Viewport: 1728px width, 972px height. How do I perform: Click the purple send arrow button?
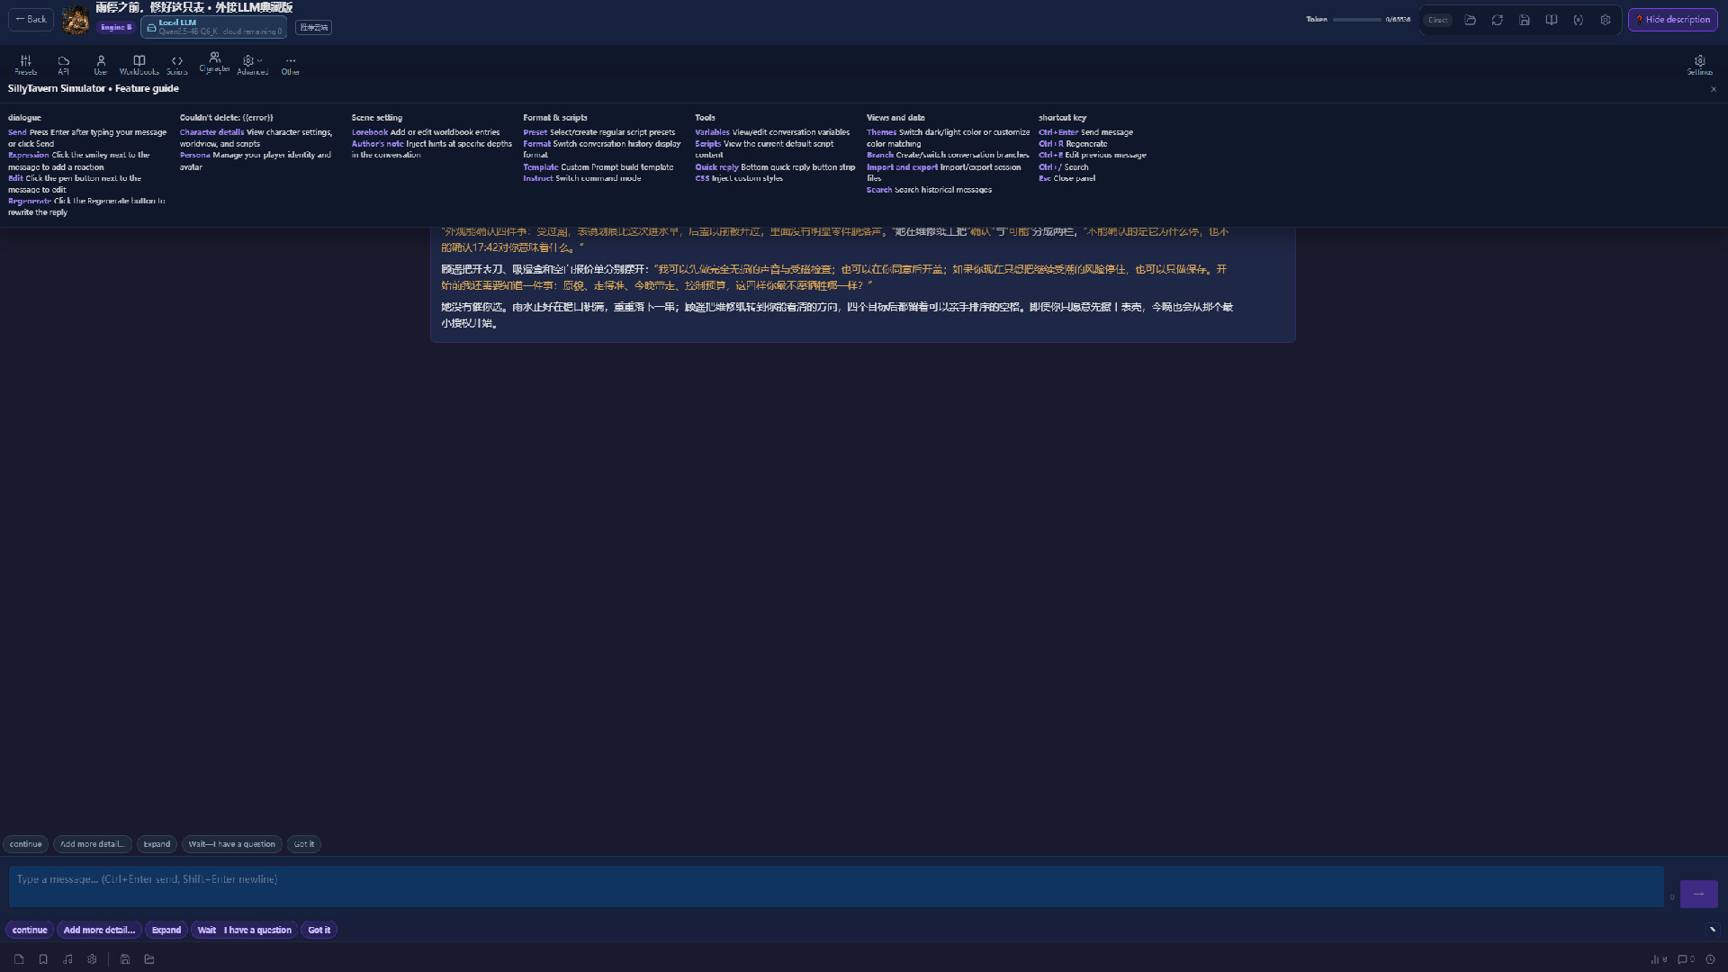1698,894
